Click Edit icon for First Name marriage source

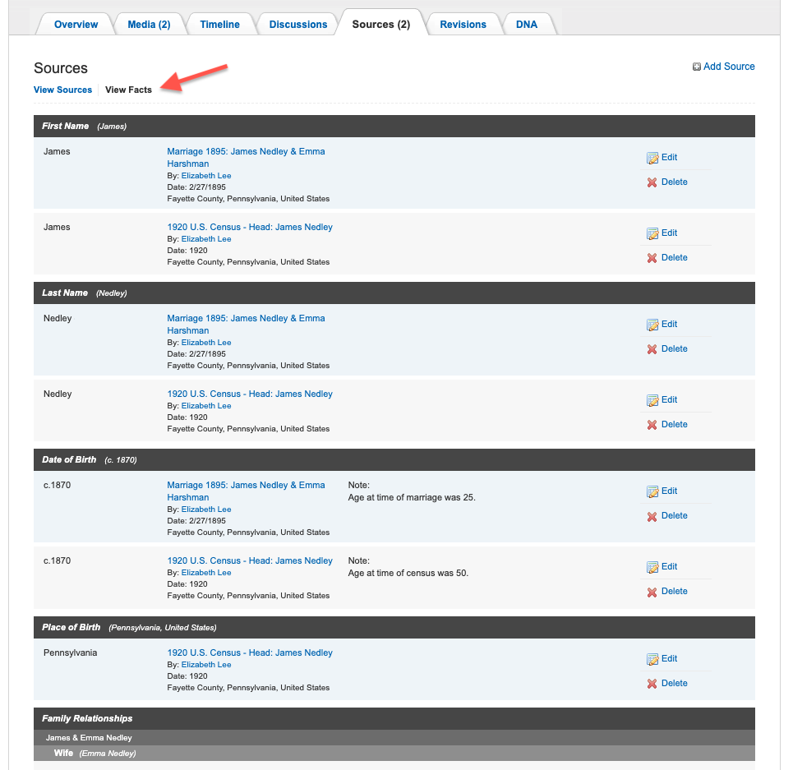(652, 158)
